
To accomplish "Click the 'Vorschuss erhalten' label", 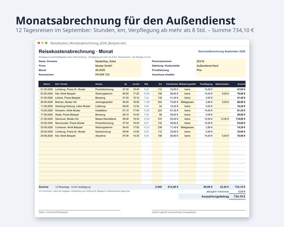I will 163,75.
